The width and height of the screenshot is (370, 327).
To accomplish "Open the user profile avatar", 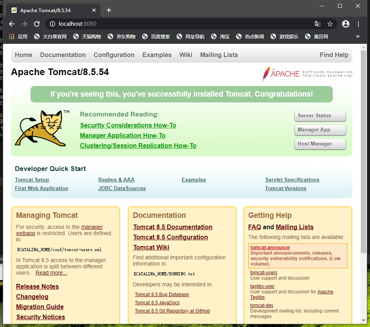I will (345, 24).
